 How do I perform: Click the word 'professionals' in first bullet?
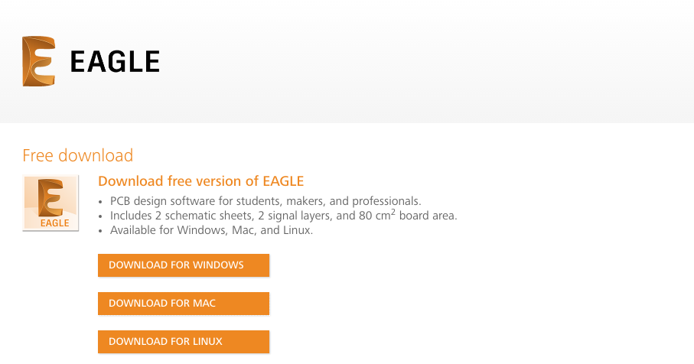pos(385,201)
